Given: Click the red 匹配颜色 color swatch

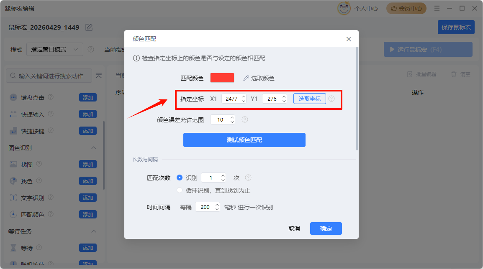Looking at the screenshot, I should click(222, 78).
